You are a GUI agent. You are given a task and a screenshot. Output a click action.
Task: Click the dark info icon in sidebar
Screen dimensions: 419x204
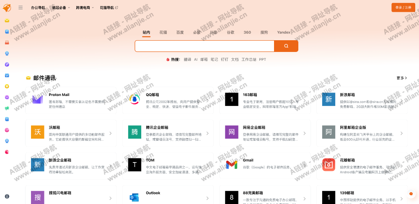coord(7,196)
